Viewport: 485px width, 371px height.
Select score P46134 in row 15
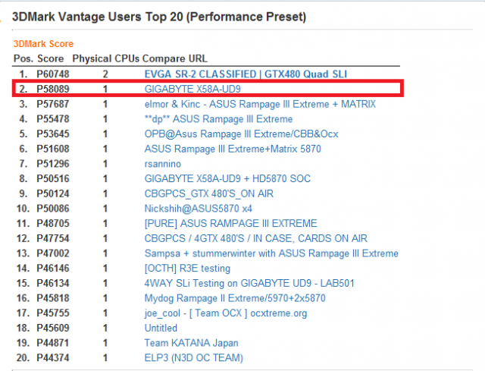(x=53, y=283)
